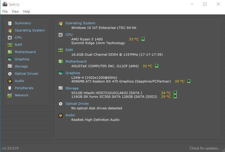Click the Speccy app icon in title bar
225x152 pixels.
coord(5,4)
